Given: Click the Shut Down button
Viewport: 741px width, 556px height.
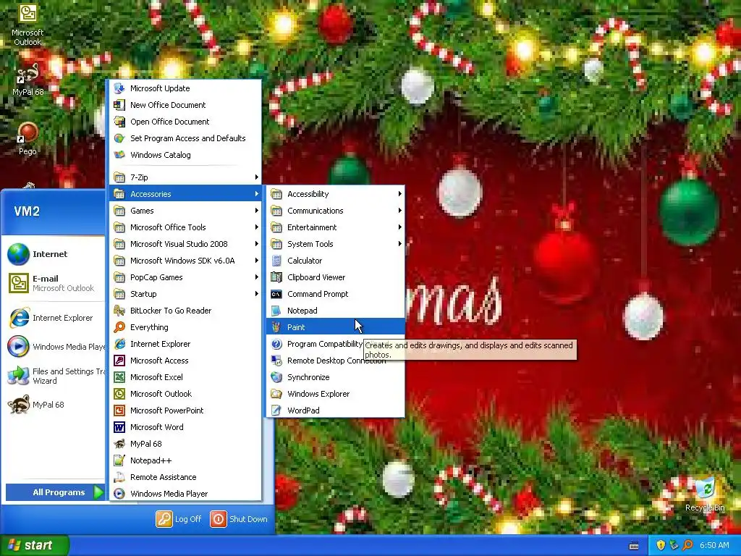Looking at the screenshot, I should coord(239,519).
